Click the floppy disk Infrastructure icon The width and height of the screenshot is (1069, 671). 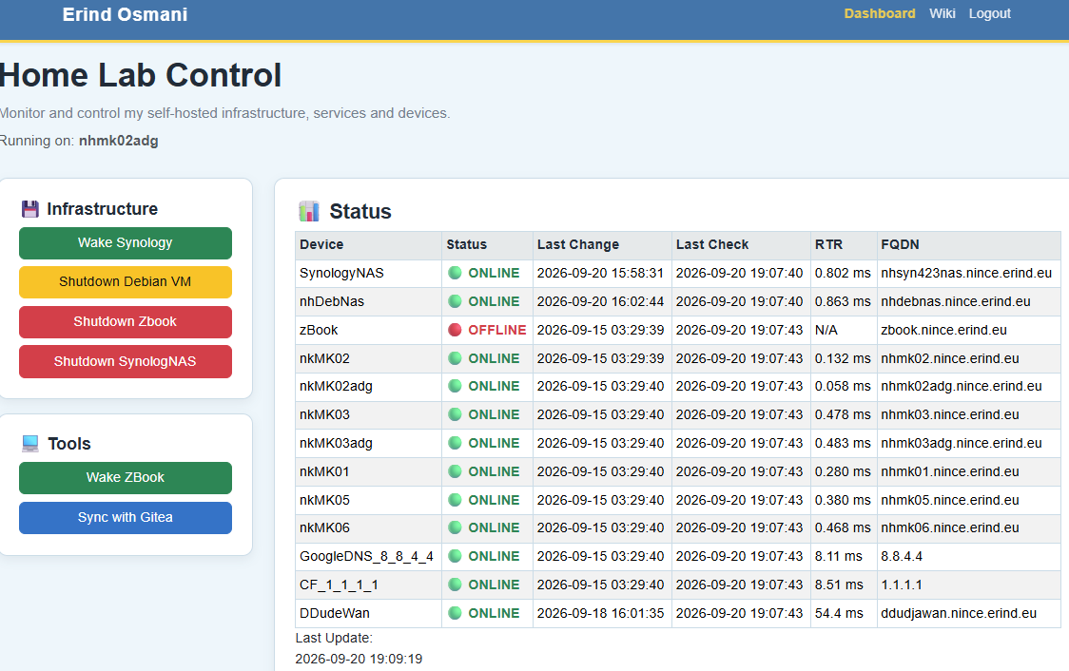click(30, 209)
